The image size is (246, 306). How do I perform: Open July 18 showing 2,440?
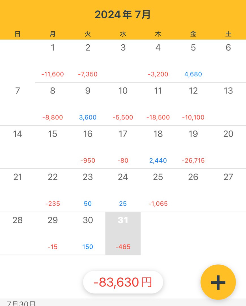point(158,147)
